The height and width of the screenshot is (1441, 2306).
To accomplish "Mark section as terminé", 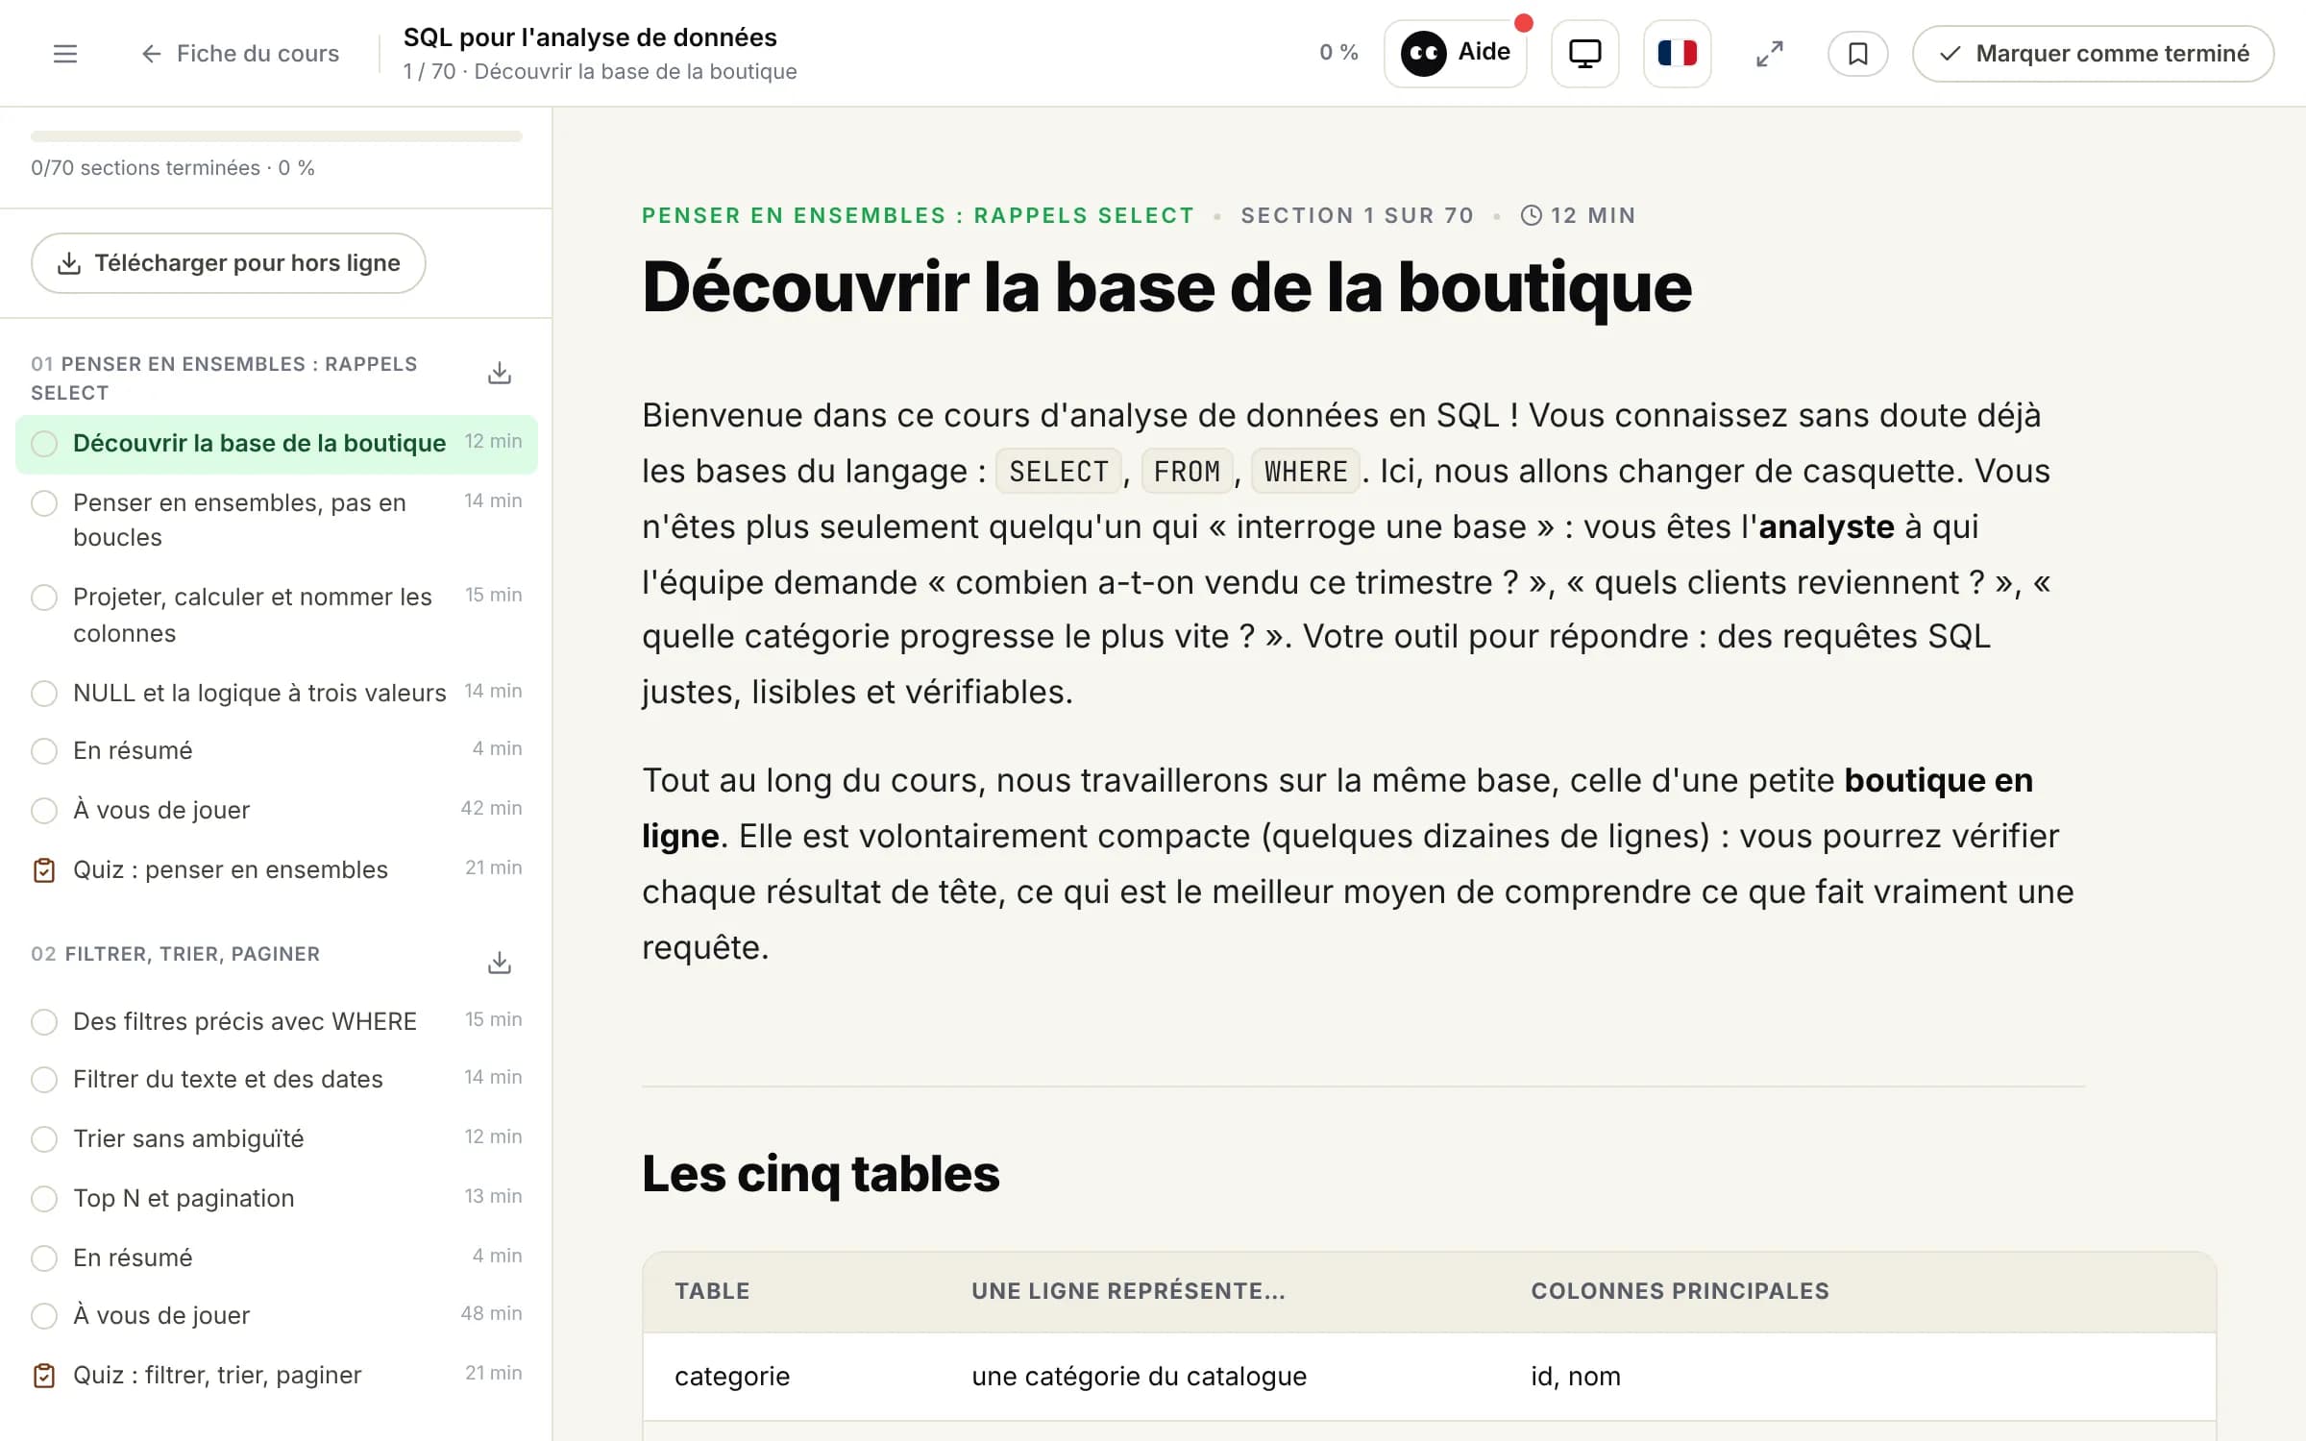I will pos(2093,54).
